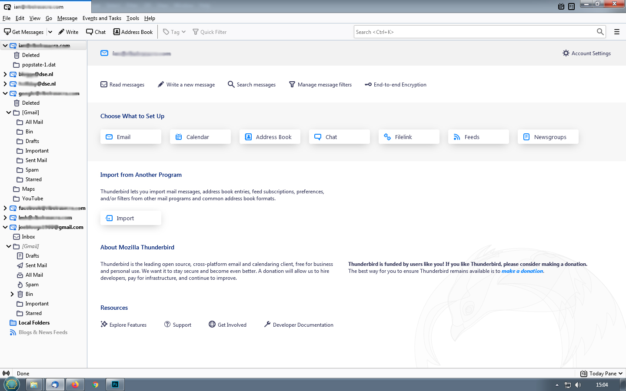This screenshot has height=391, width=626.
Task: Click Write to compose a message
Action: click(68, 32)
